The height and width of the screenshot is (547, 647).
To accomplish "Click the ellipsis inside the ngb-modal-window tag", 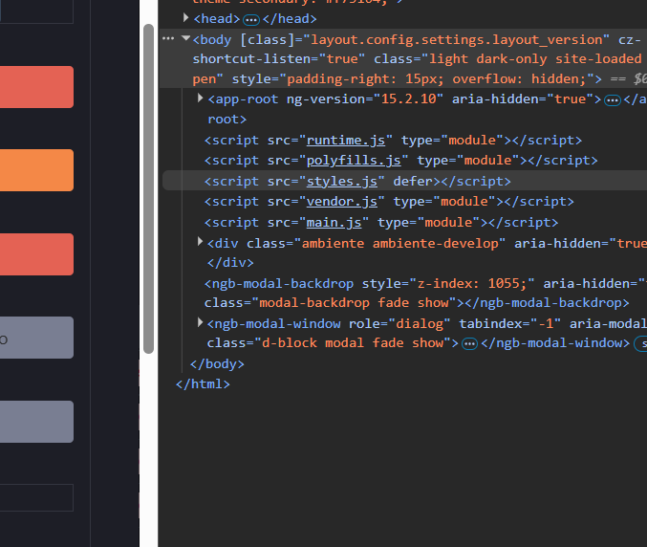I will (469, 343).
